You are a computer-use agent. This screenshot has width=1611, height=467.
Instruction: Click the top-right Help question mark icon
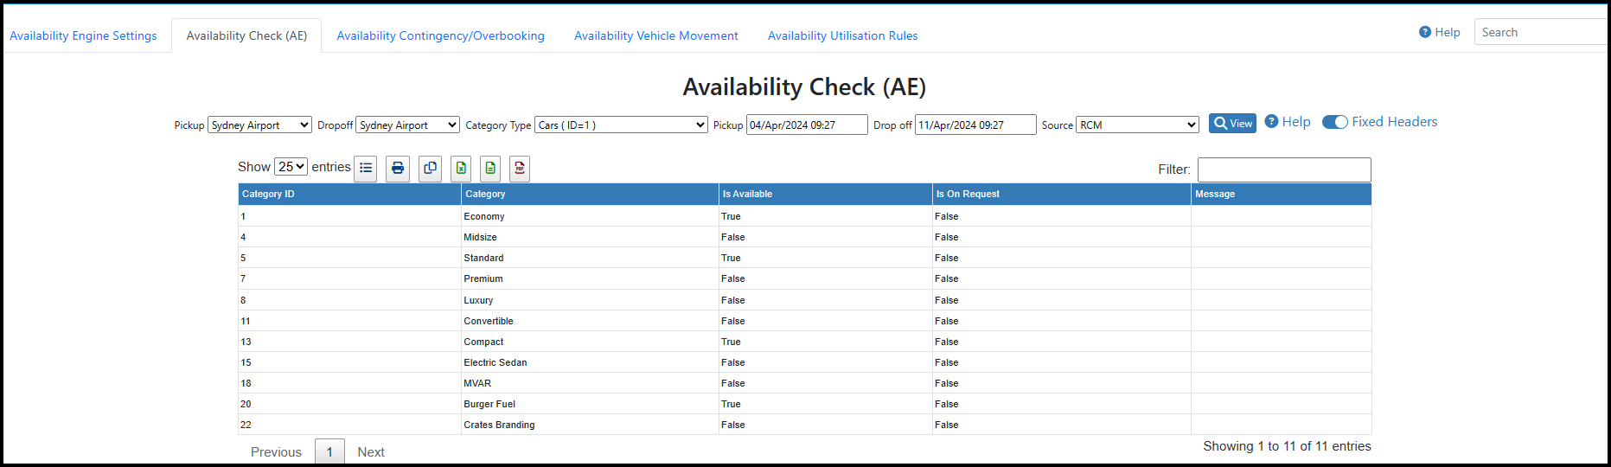pos(1425,32)
